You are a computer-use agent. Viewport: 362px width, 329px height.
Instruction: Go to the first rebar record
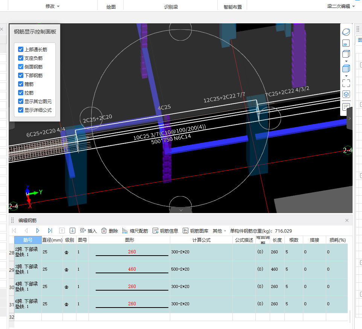click(14, 230)
